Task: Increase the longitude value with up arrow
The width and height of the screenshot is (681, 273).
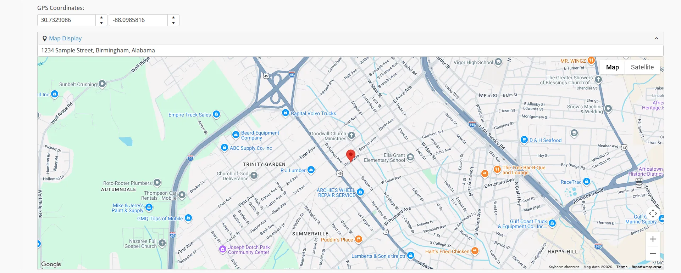Action: [173, 17]
